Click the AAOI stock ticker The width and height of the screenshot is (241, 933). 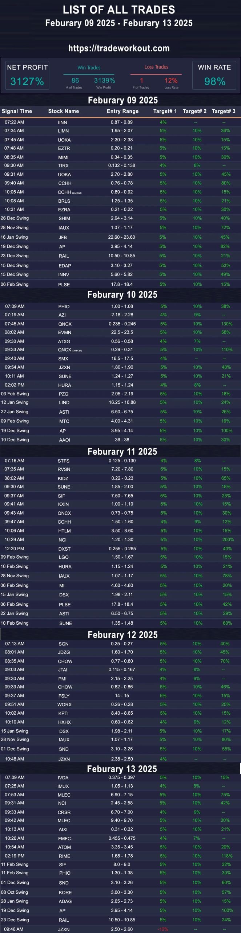65,440
